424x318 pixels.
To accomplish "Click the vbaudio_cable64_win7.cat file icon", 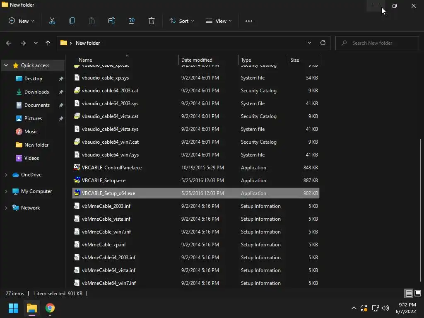I will (77, 142).
